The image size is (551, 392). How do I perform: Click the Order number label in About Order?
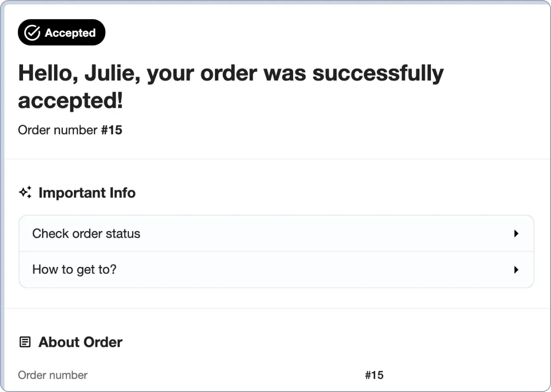(x=52, y=375)
